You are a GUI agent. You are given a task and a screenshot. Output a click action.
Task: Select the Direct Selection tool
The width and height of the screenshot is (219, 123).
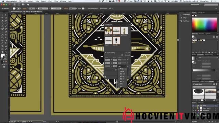coord(6,15)
